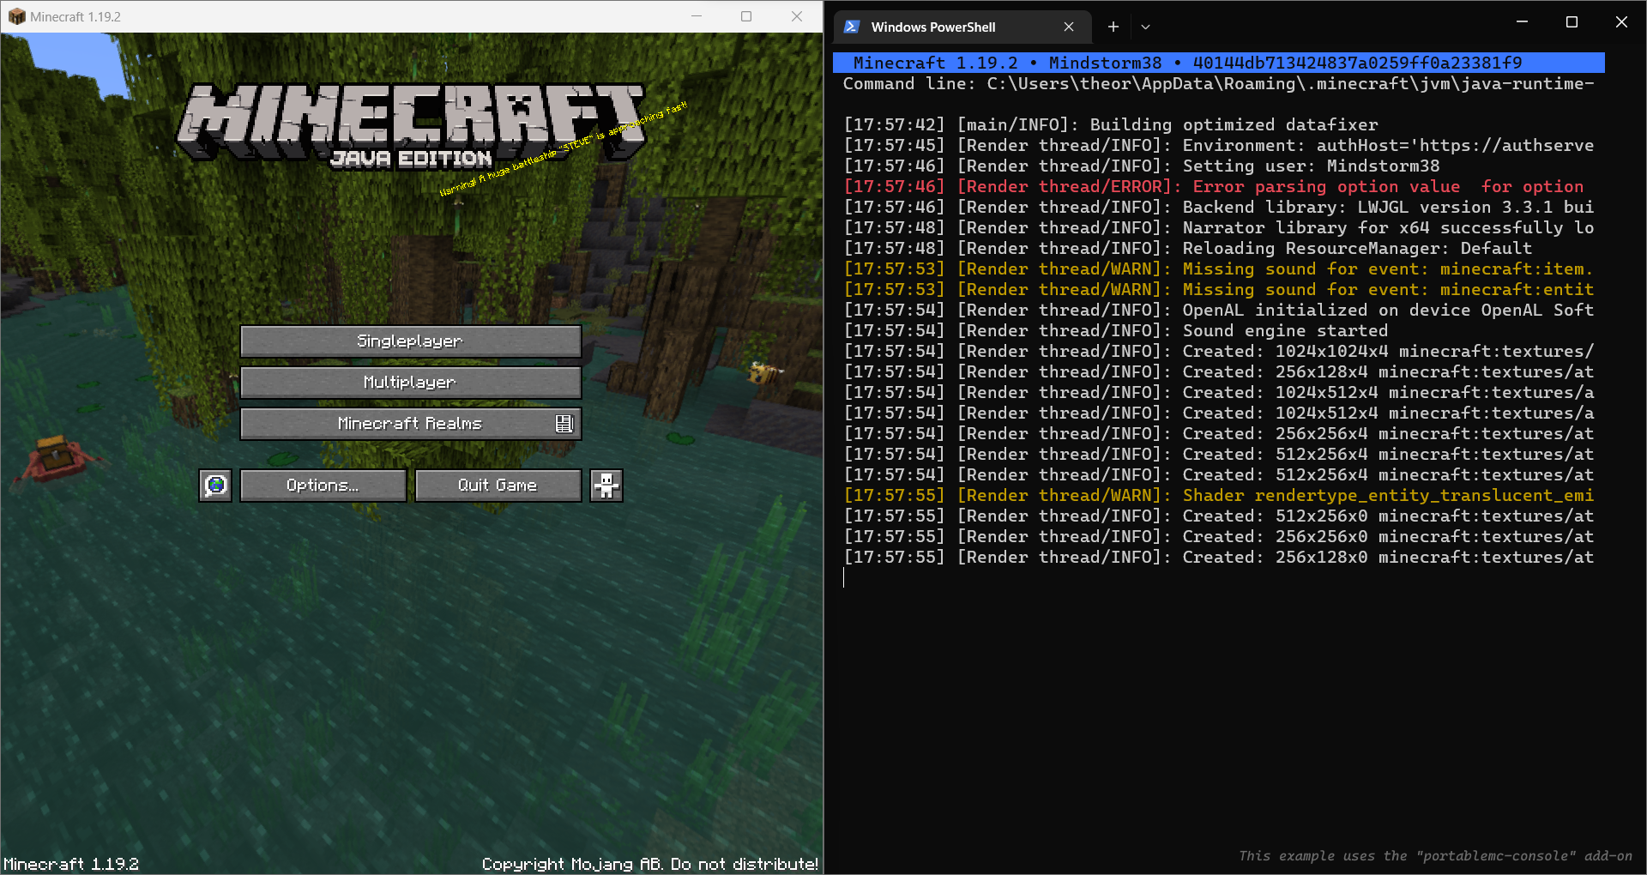1647x875 pixels.
Task: Click 'Setting user: Mindstorm38' log line
Action: 1142,166
